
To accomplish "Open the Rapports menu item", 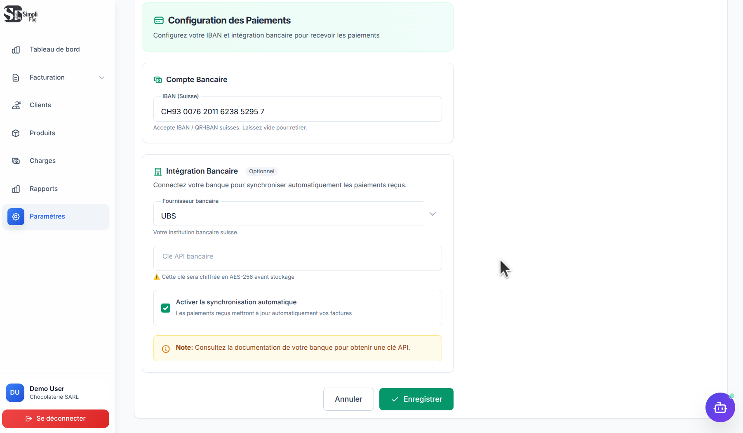I will click(44, 189).
